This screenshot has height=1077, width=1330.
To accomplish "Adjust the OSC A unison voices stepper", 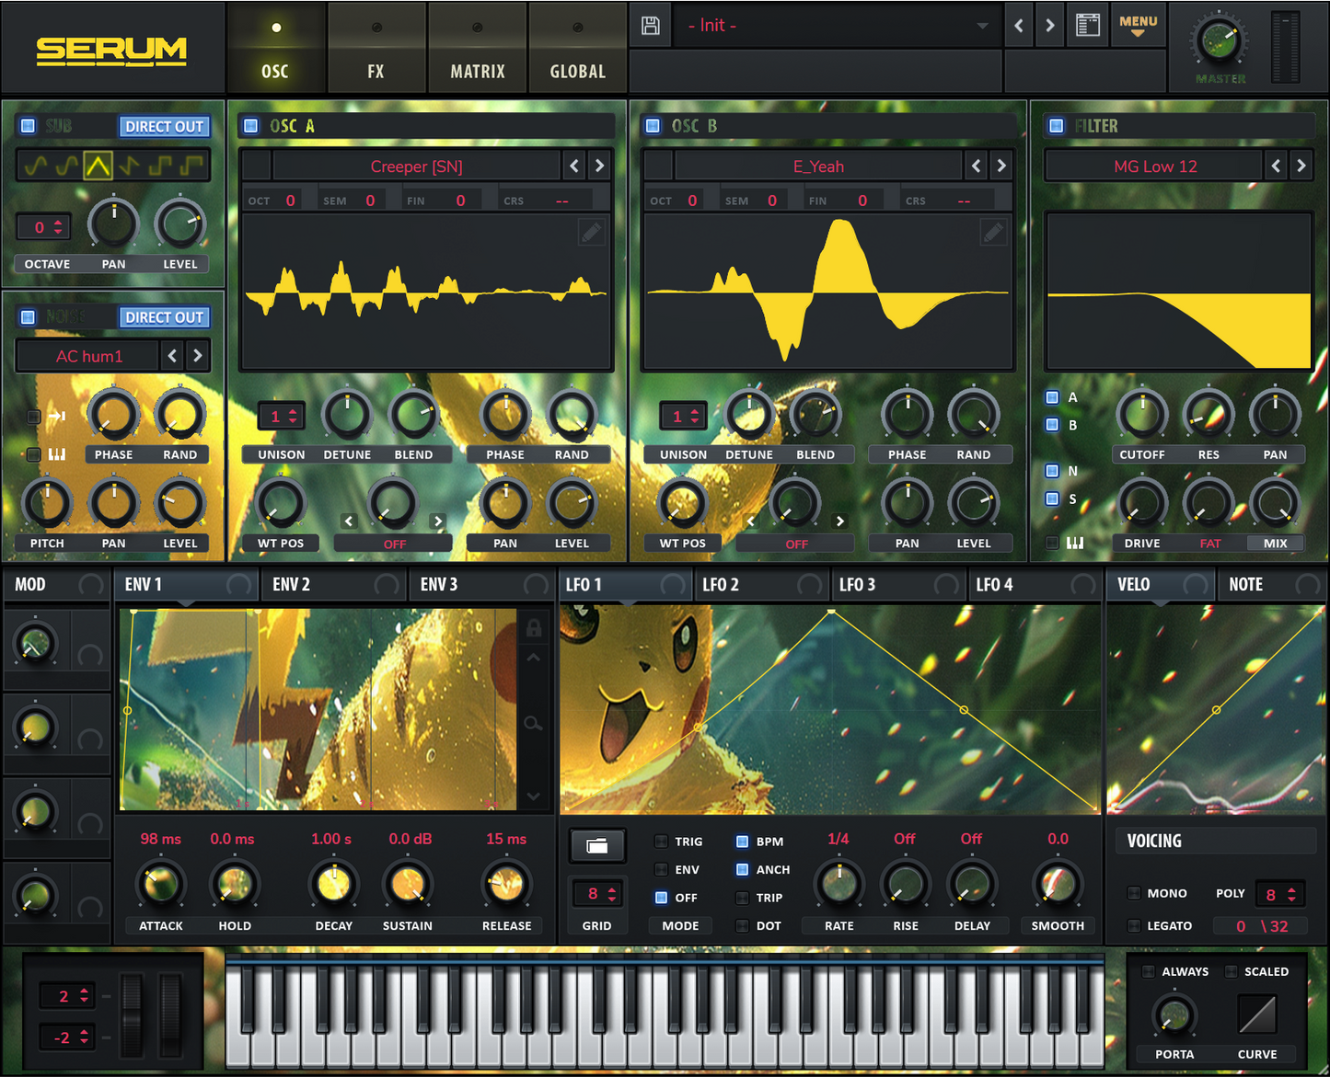I will click(281, 417).
